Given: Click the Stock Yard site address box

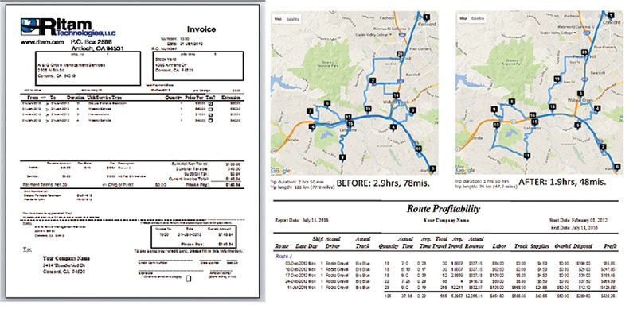Looking at the screenshot, I should click(x=197, y=66).
